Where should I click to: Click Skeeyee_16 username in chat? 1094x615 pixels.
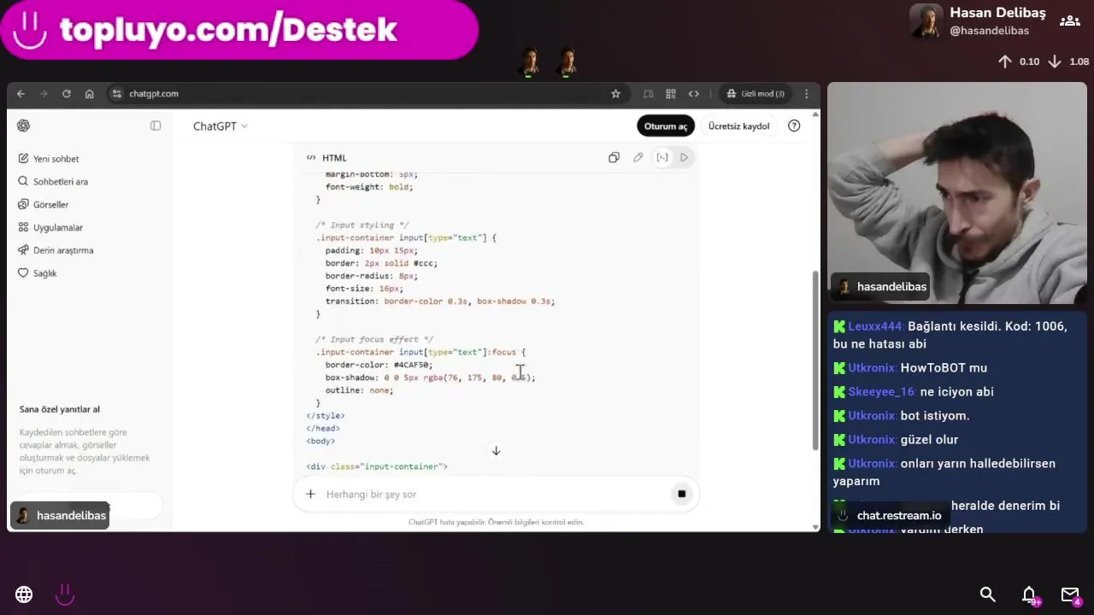882,392
